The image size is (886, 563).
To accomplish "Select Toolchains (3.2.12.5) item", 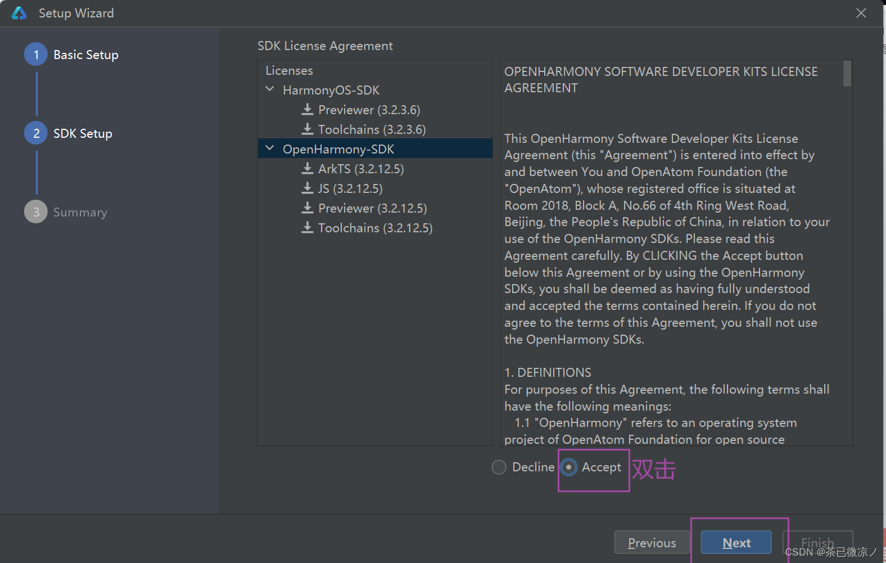I will 376,228.
